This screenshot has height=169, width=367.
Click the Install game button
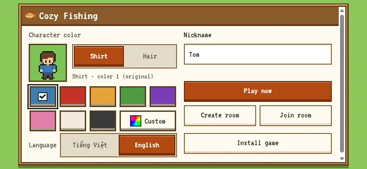click(x=258, y=143)
